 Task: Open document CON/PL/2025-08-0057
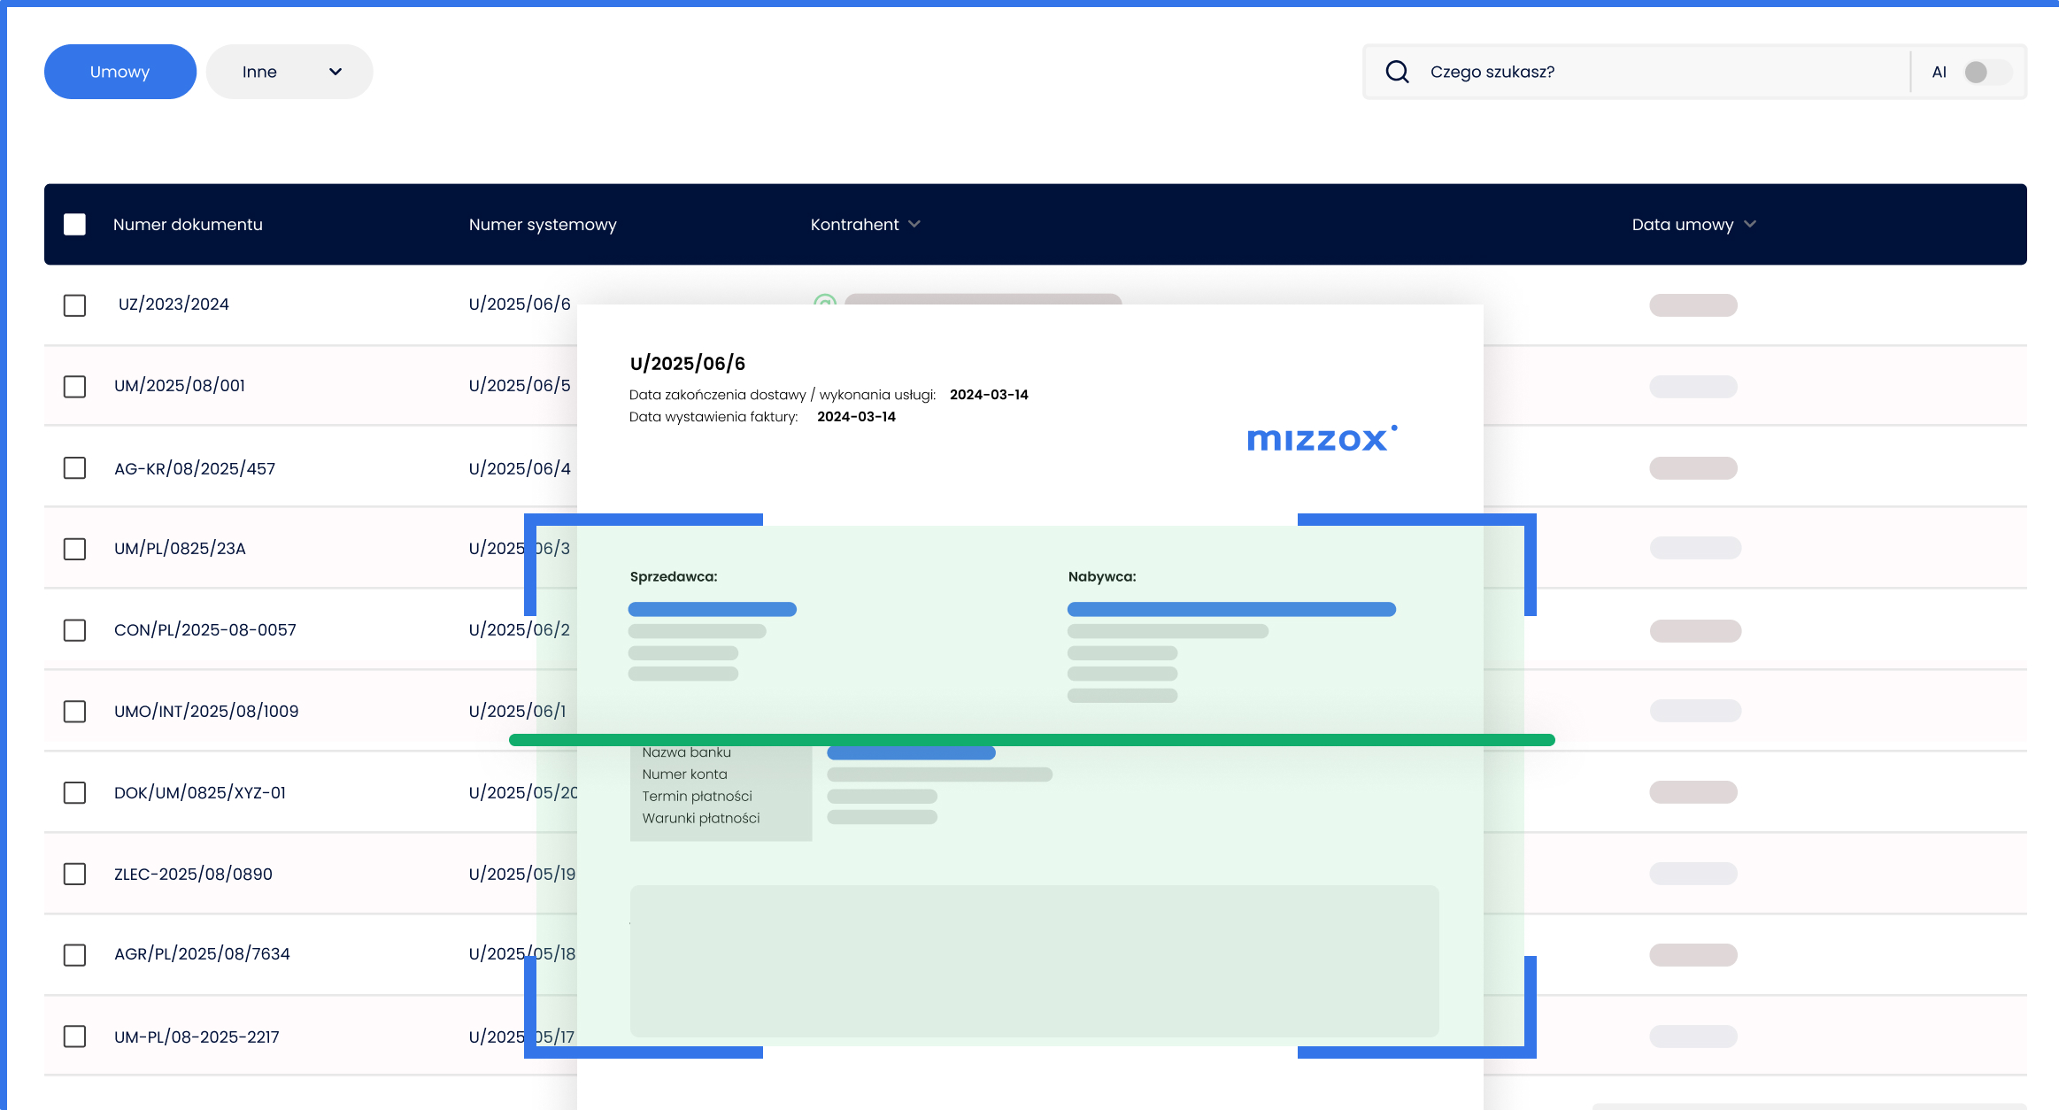click(x=205, y=630)
